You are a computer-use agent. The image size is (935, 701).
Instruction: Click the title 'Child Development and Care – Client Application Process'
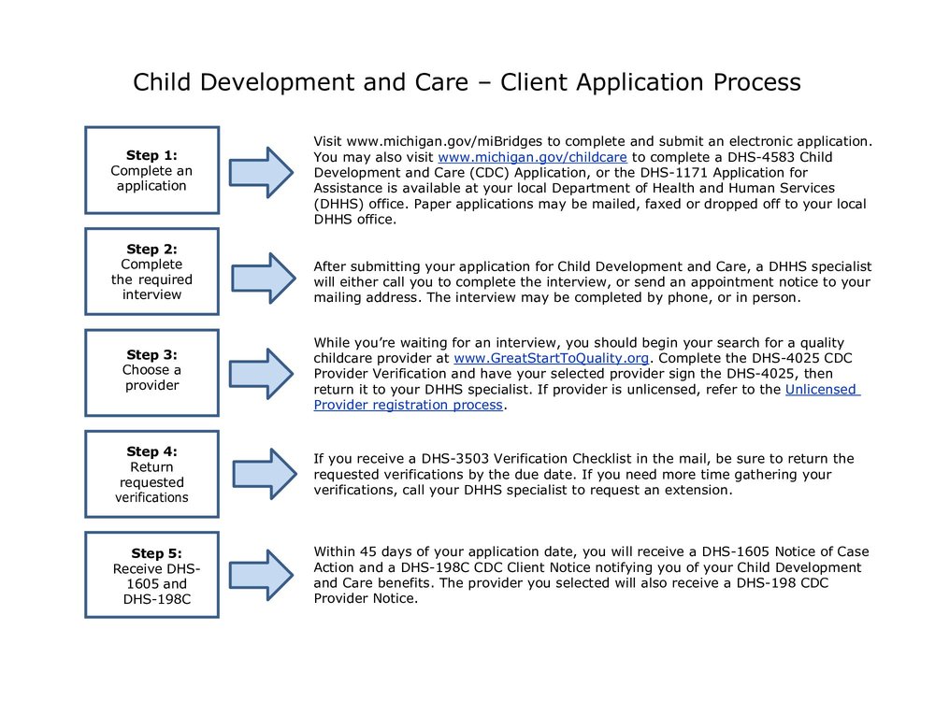point(467,82)
